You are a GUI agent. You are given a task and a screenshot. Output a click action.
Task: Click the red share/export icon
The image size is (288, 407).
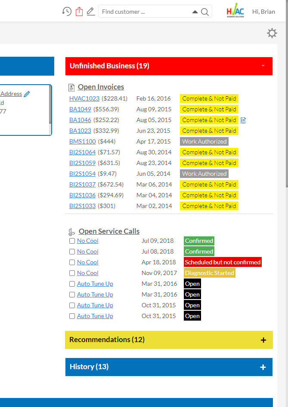tap(79, 12)
